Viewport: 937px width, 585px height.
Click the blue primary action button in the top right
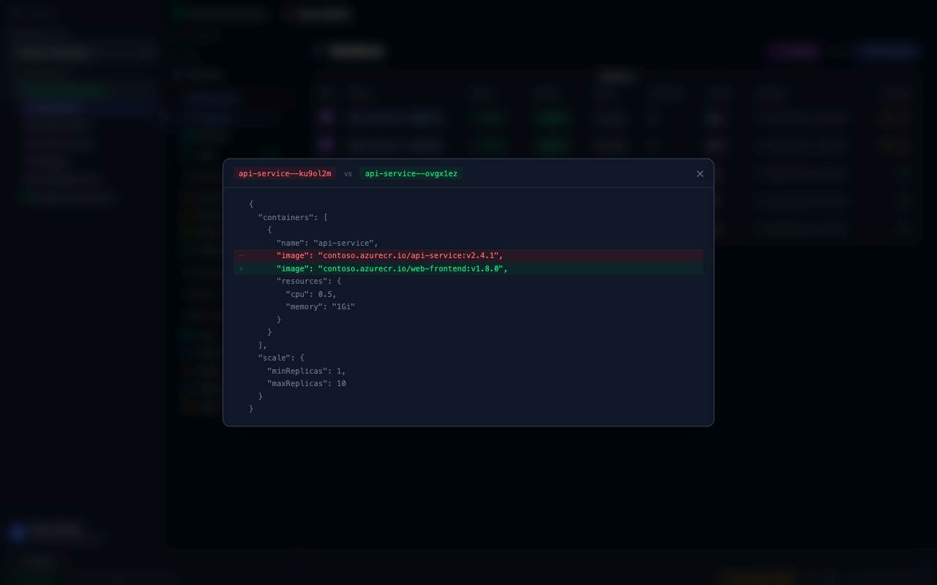click(x=885, y=50)
